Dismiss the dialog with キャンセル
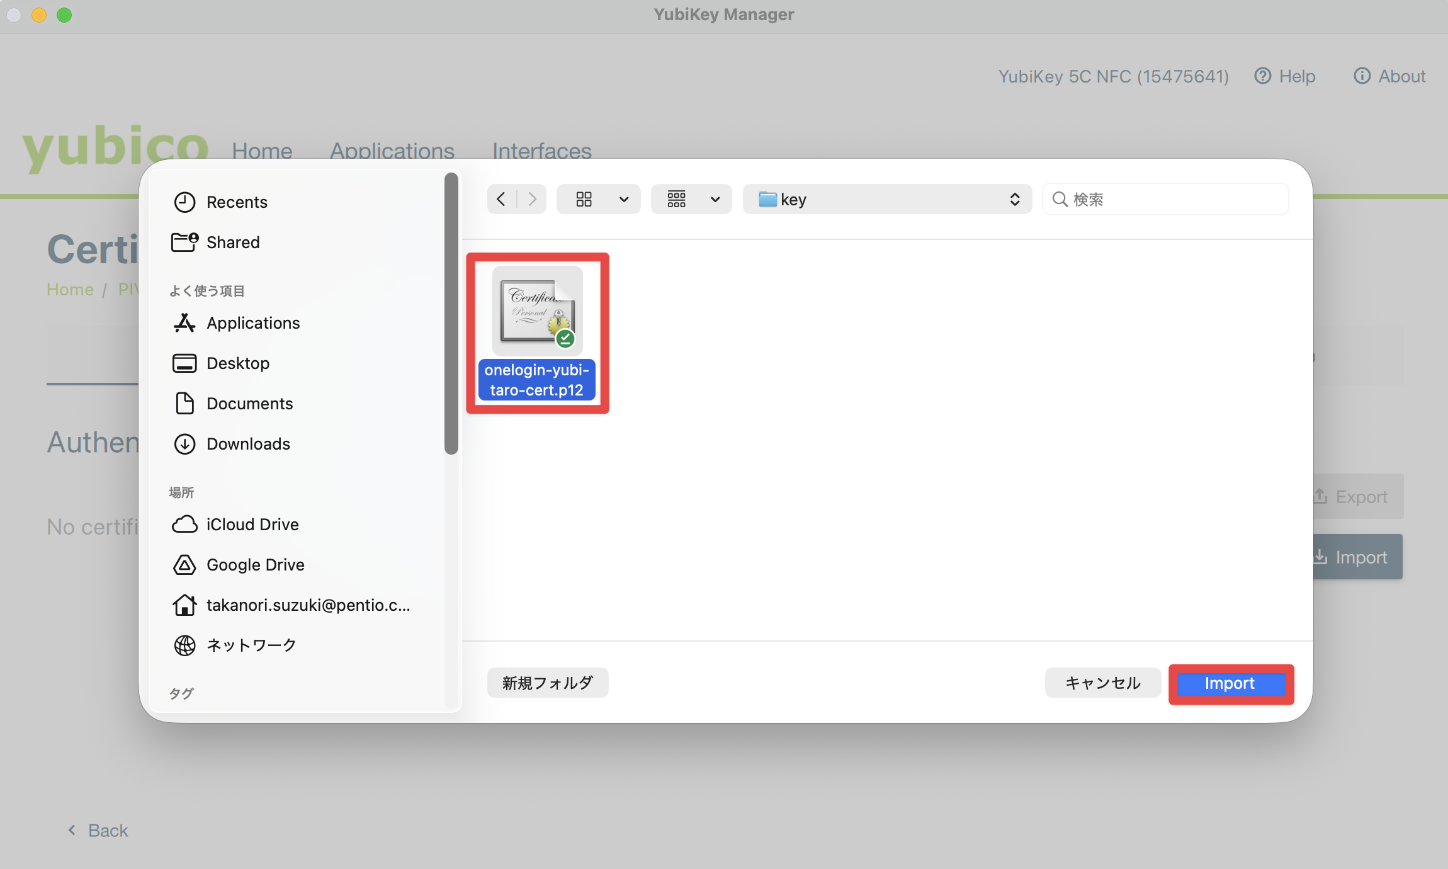The width and height of the screenshot is (1448, 869). tap(1103, 683)
